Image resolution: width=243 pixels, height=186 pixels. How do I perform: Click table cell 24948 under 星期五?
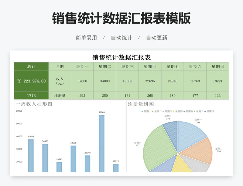click(x=173, y=81)
